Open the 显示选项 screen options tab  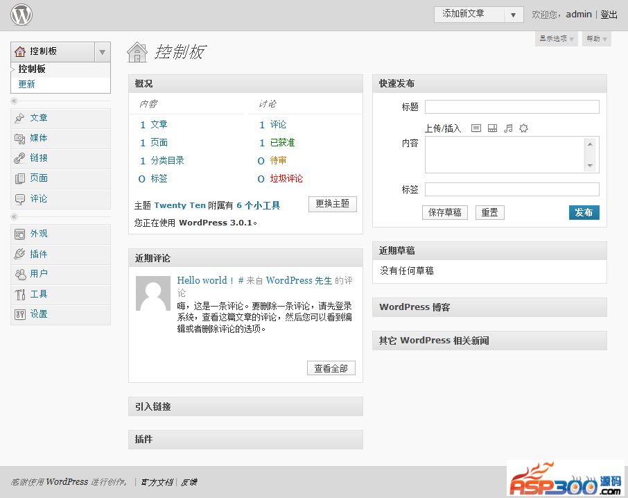pyautogui.click(x=557, y=38)
